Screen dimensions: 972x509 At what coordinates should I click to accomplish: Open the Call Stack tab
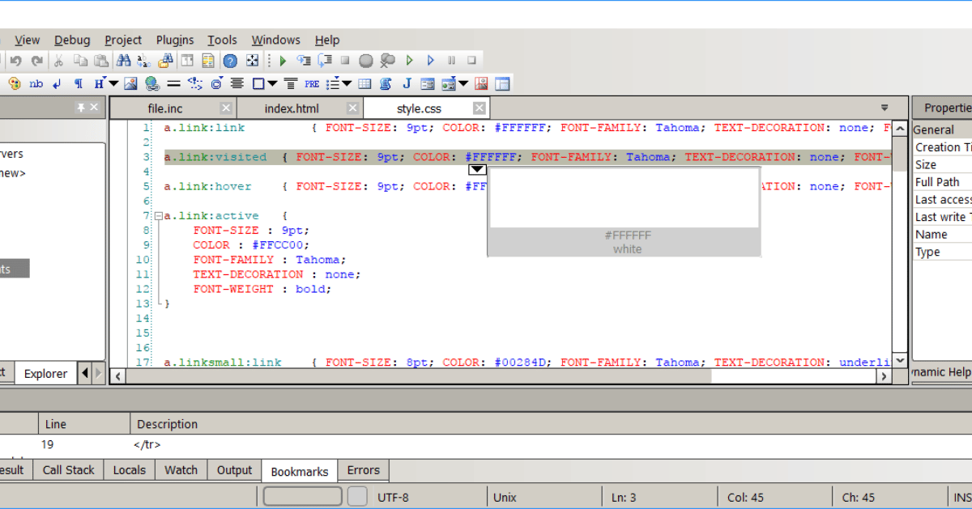click(x=69, y=470)
